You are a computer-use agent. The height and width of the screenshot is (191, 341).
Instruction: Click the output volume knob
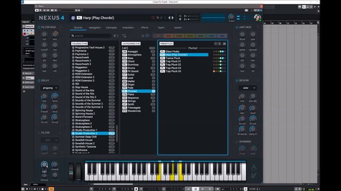231,17
